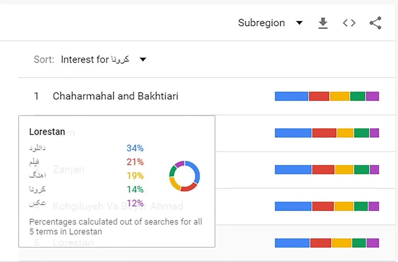Open the embed code icon
The width and height of the screenshot is (398, 262).
coord(349,23)
